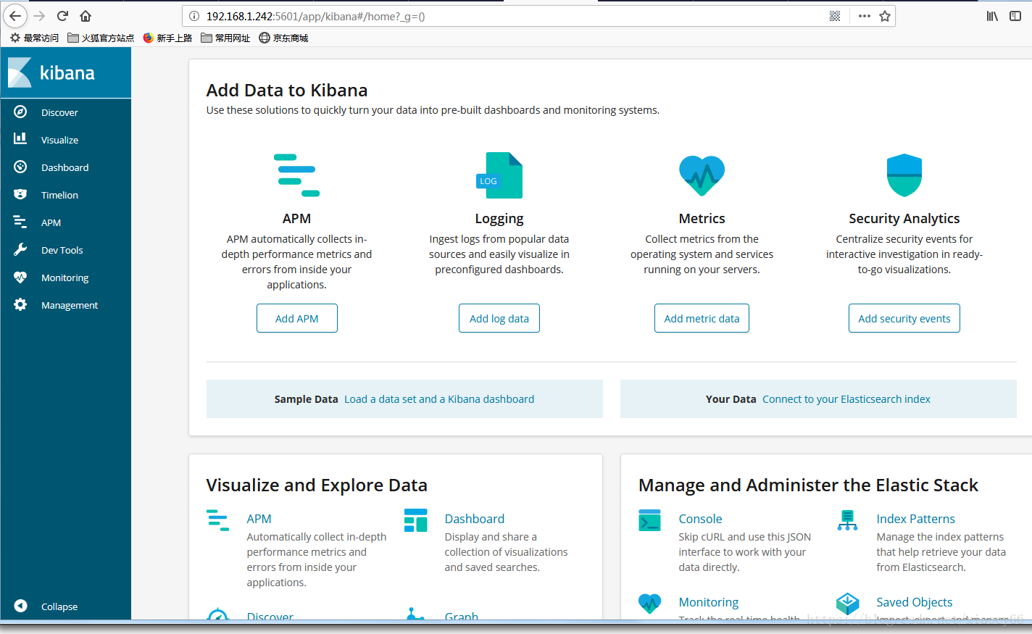Open the Index Patterns link
Viewport: 1032px width, 634px height.
(x=915, y=519)
